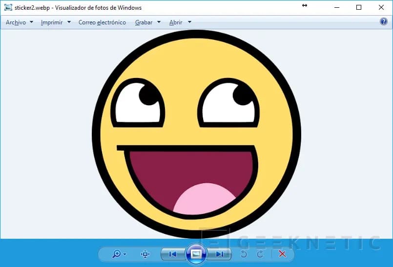
Task: Click Correo electrónico in the menu bar
Action: pos(102,22)
